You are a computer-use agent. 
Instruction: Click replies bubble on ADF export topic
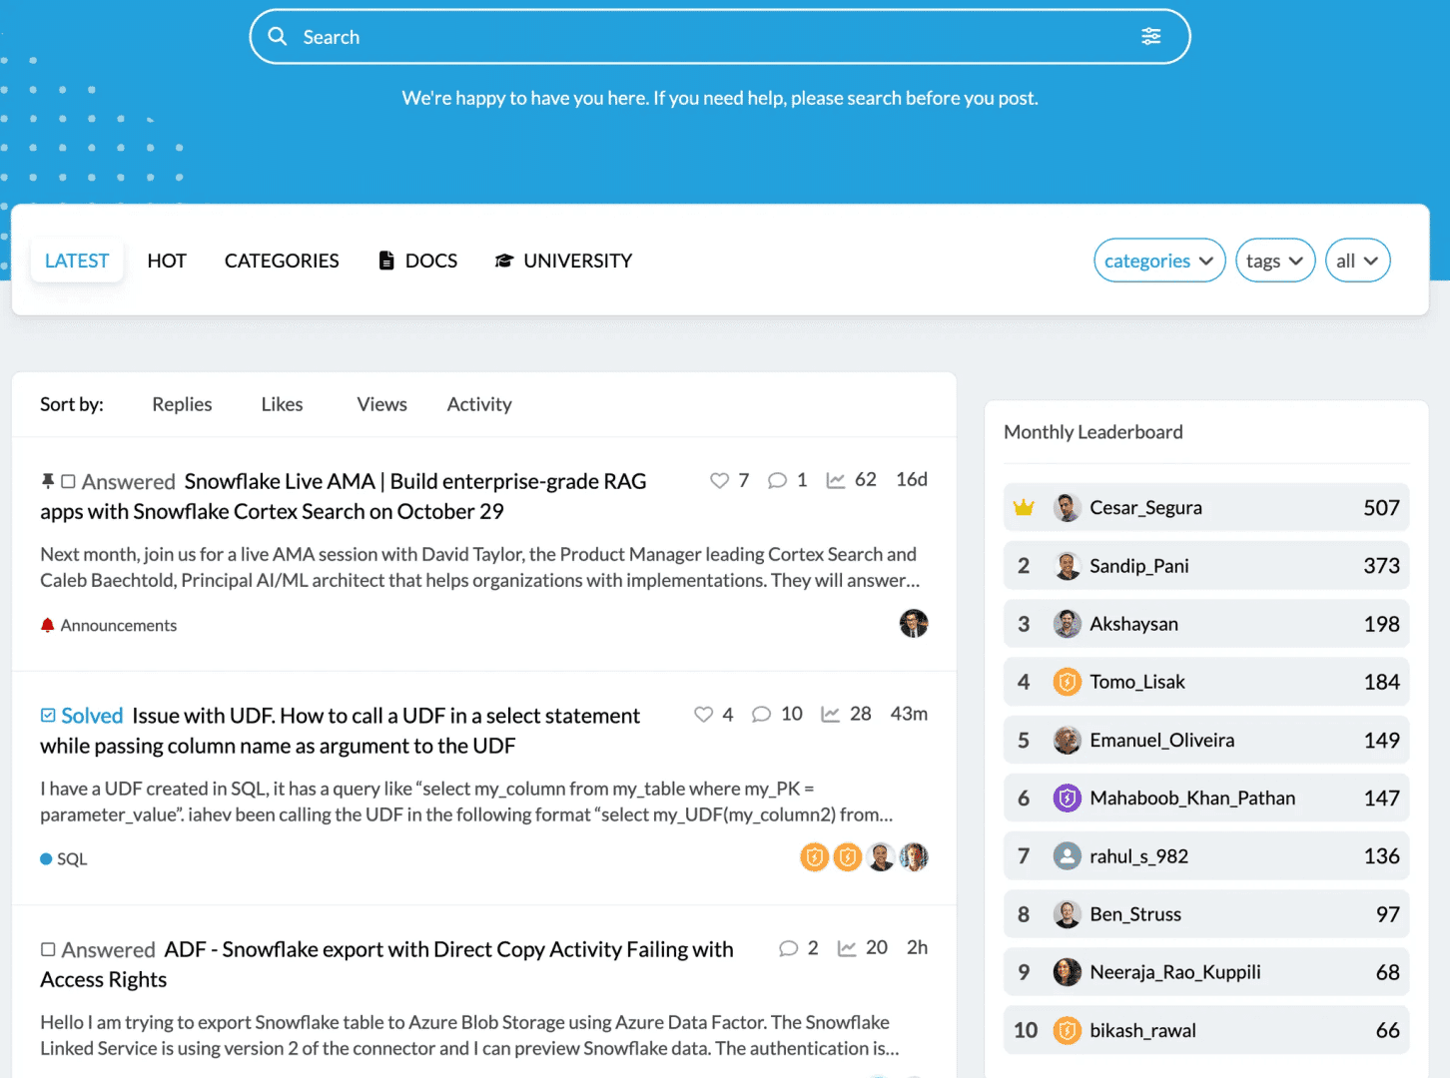pos(788,948)
